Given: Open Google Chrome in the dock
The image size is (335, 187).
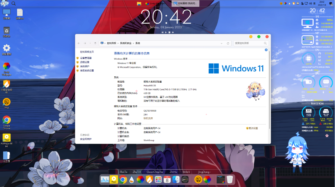Looking at the screenshot, I should coord(123,180).
